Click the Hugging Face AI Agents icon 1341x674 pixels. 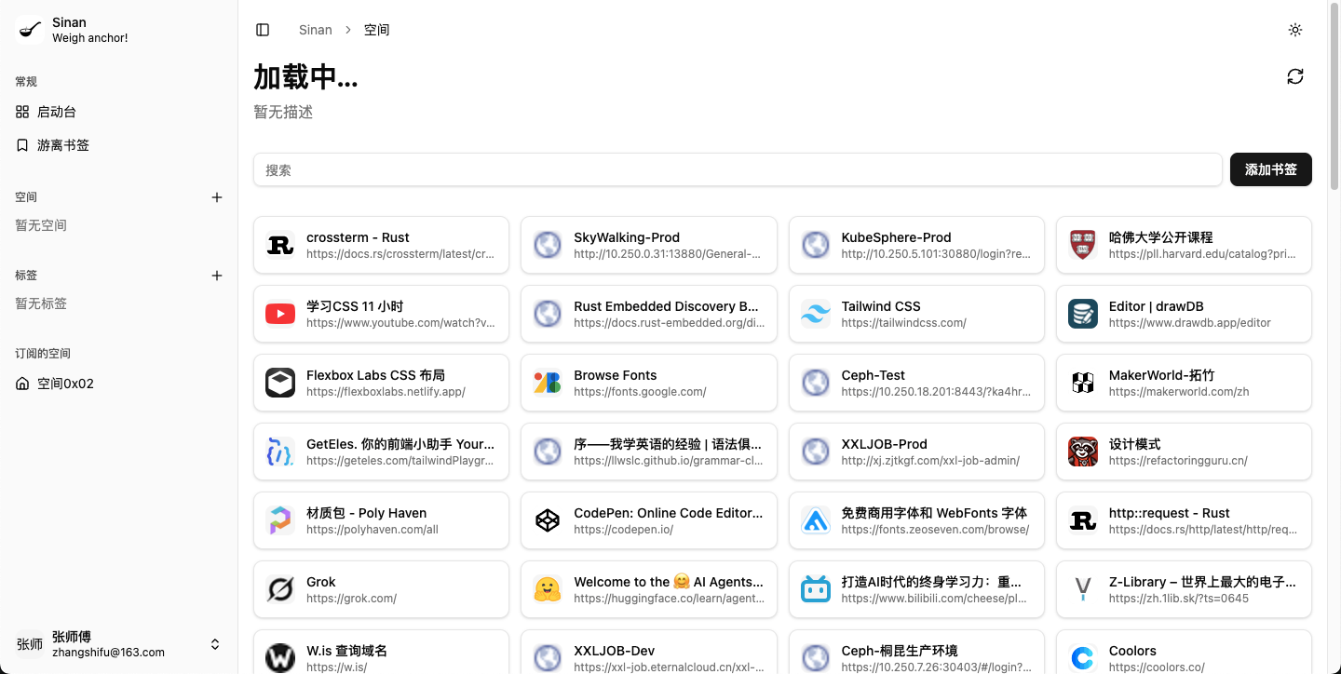[x=548, y=589]
